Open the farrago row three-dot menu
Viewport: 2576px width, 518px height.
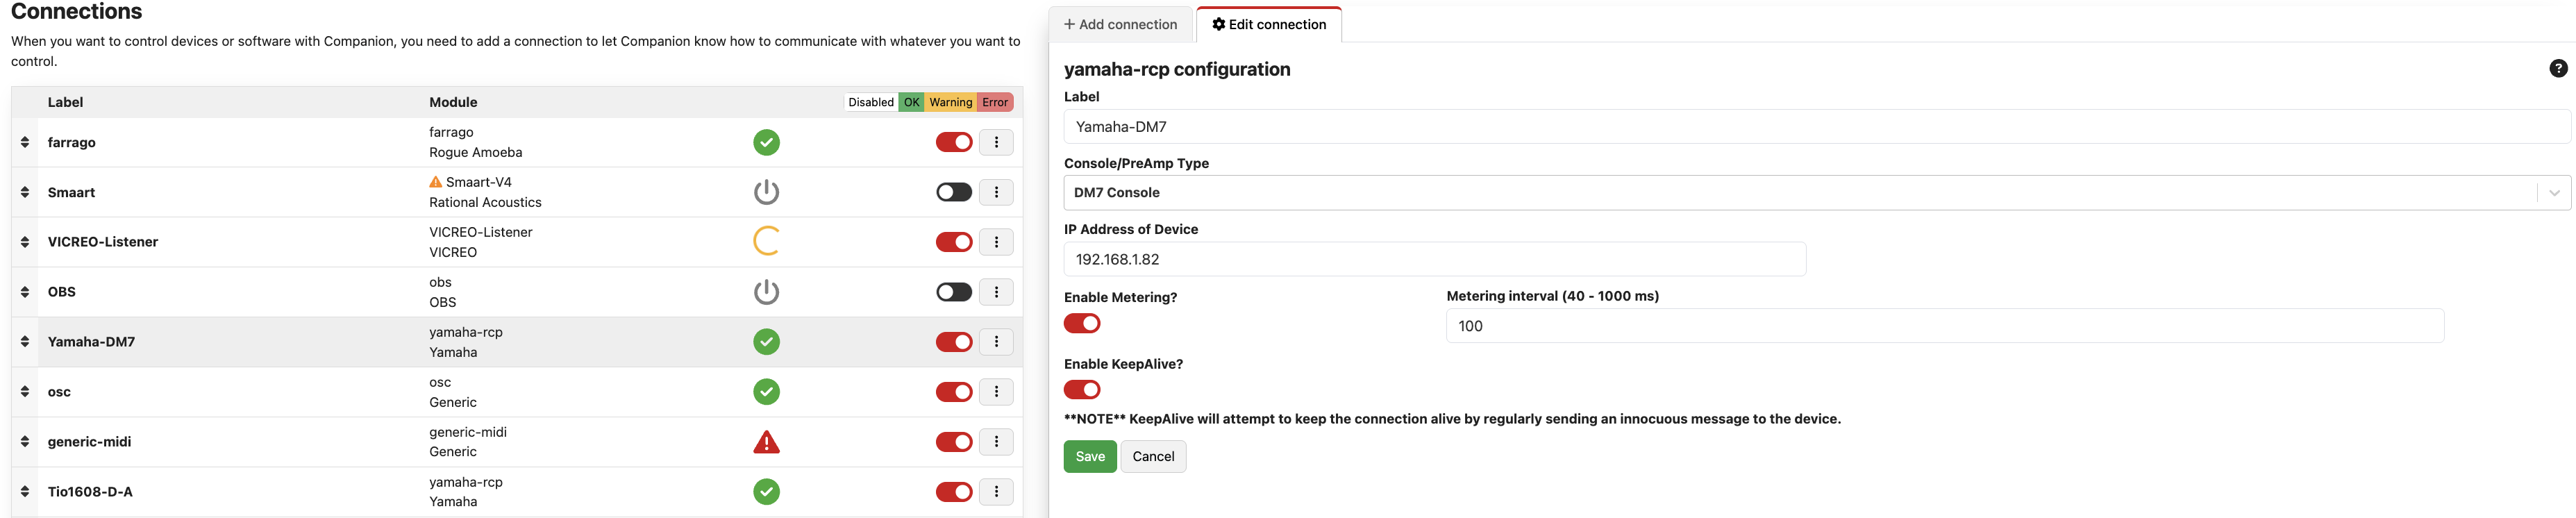point(995,142)
